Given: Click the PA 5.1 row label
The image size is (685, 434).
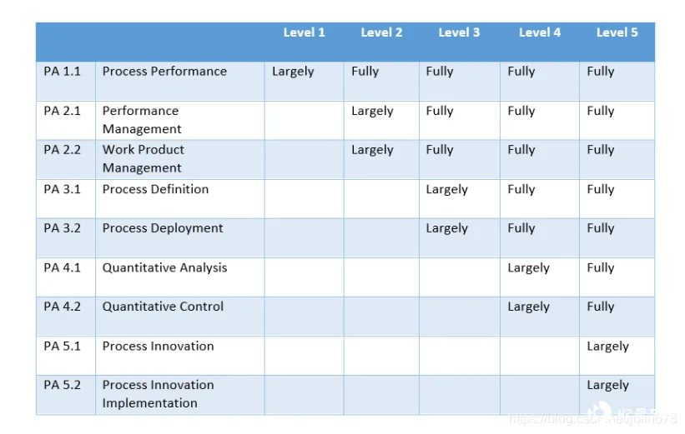Looking at the screenshot, I should tap(63, 346).
